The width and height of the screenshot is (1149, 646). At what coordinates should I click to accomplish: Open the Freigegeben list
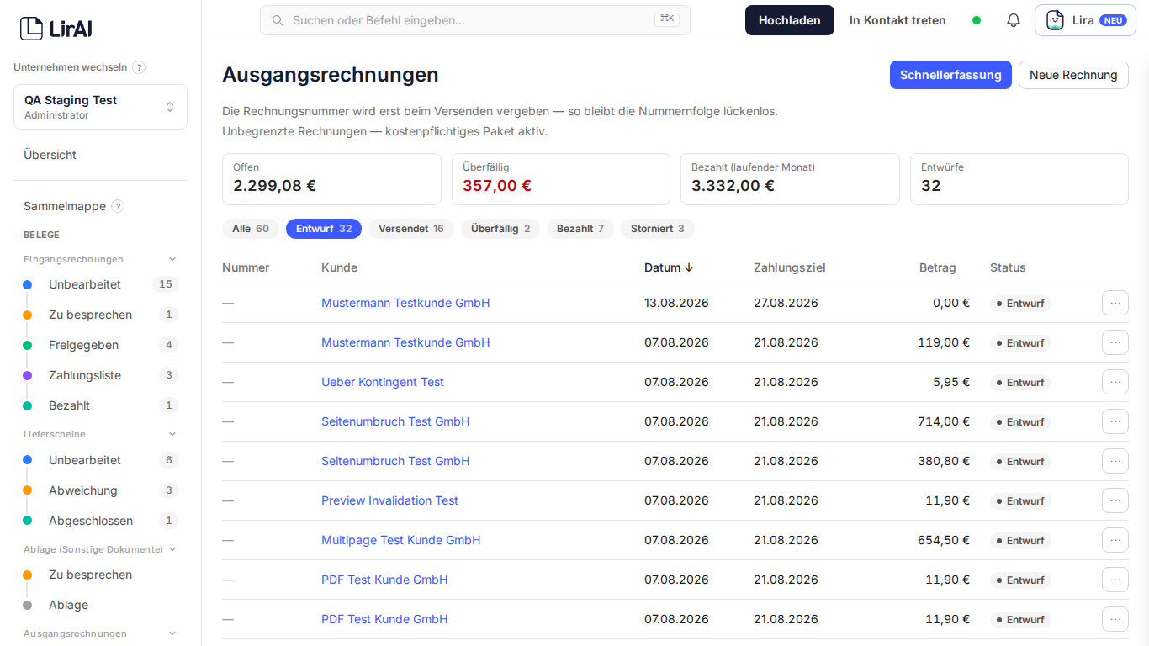tap(100, 345)
